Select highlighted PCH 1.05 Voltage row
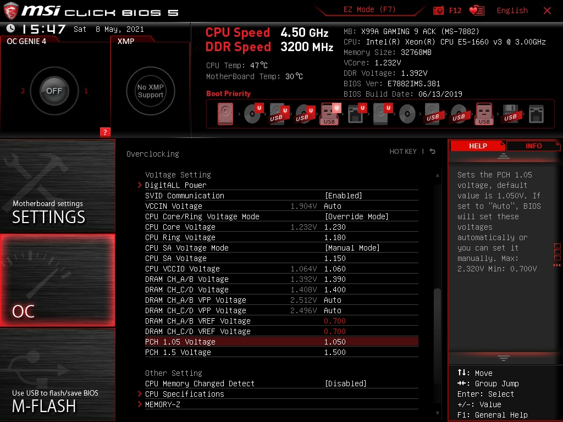 [x=281, y=342]
